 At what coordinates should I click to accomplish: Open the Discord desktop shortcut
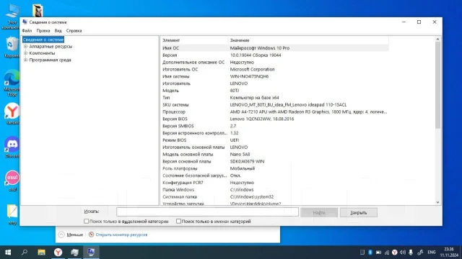coord(12,147)
